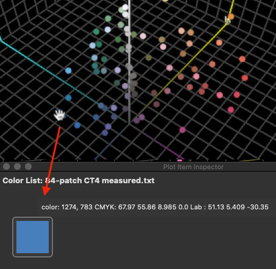Select the rightmost red-orange dot in the plot
This screenshot has width=276, height=269.
[x=242, y=59]
